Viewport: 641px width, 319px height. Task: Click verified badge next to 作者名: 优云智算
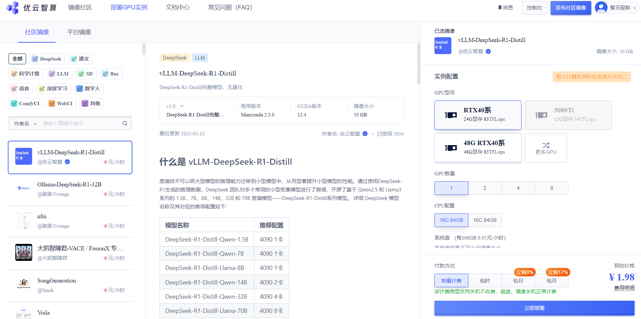(x=365, y=134)
